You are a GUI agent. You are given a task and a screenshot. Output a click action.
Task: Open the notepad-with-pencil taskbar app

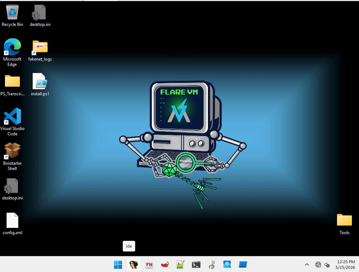pyautogui.click(x=181, y=265)
